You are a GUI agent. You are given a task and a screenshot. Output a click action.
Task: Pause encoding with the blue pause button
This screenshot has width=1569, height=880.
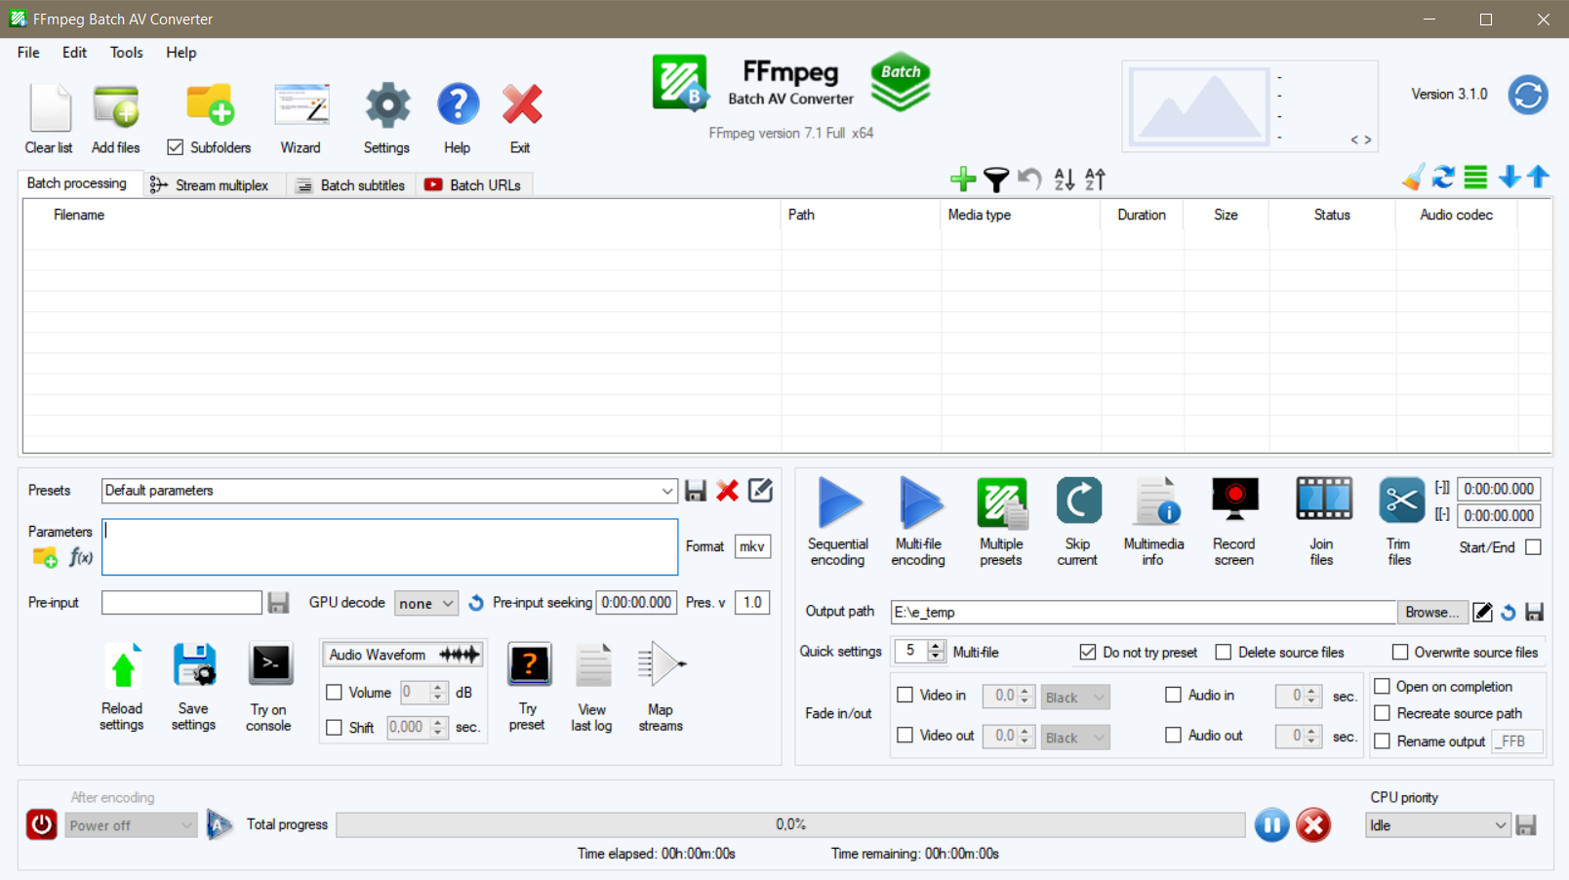(1271, 825)
